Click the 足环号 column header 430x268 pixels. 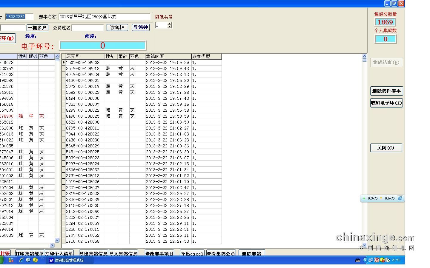pos(85,56)
